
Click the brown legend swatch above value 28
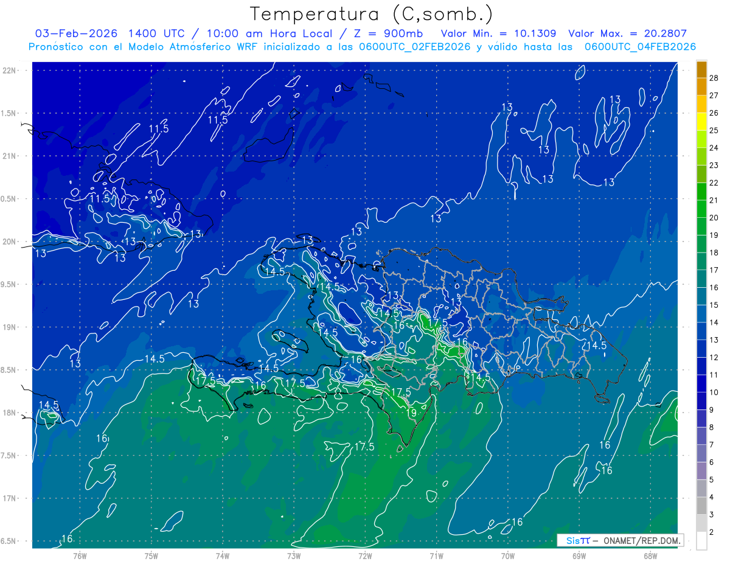point(701,69)
